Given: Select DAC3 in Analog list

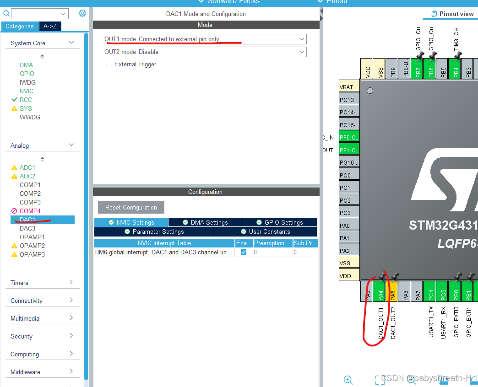Looking at the screenshot, I should click(27, 228).
